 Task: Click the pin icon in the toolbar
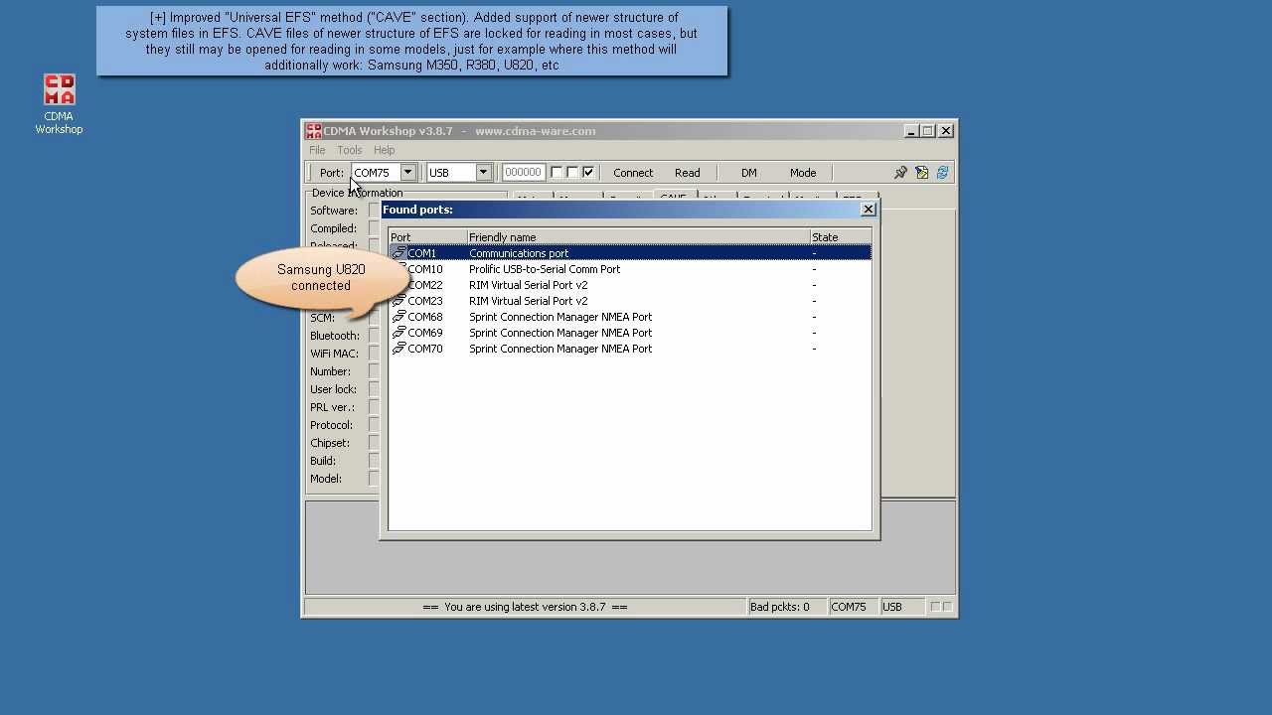900,173
